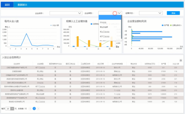Select the highlighted blank option in list

[x=110, y=18]
